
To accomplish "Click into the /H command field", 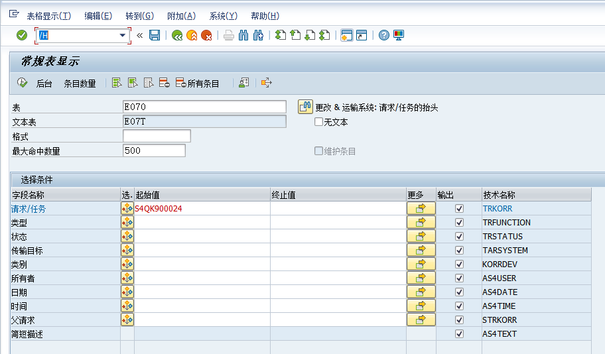I will (78, 36).
